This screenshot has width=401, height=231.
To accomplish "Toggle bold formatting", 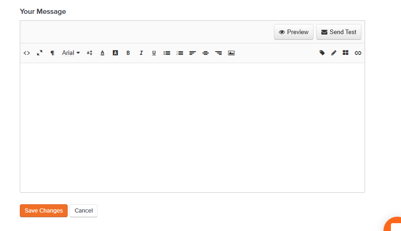I will click(x=128, y=53).
